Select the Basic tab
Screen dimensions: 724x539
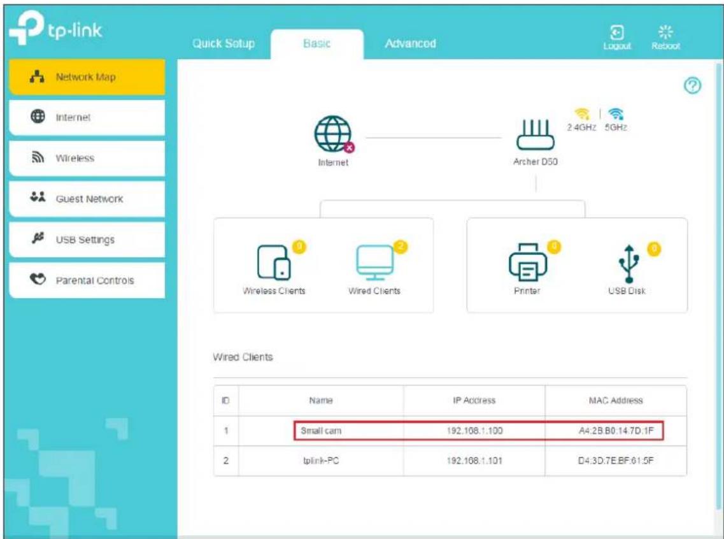click(316, 43)
